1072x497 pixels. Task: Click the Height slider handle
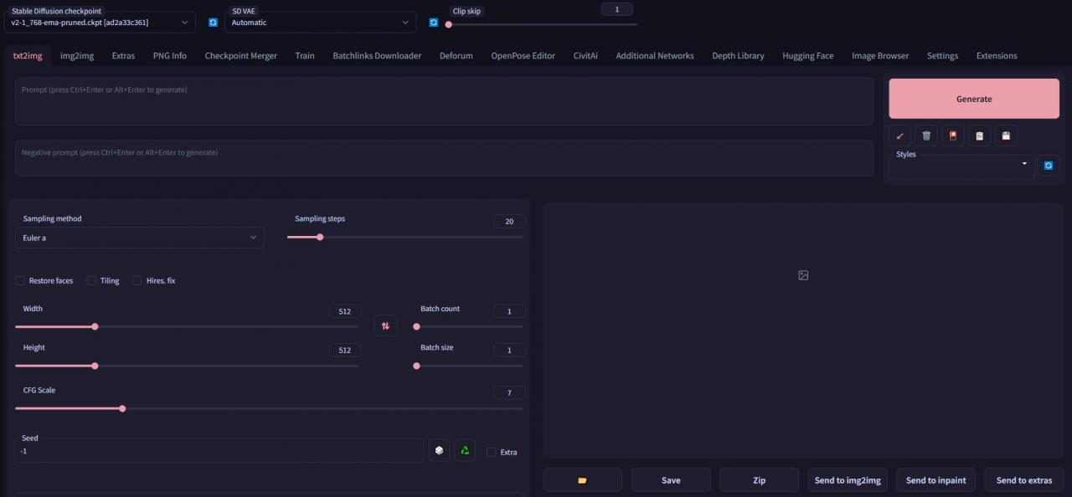click(95, 366)
